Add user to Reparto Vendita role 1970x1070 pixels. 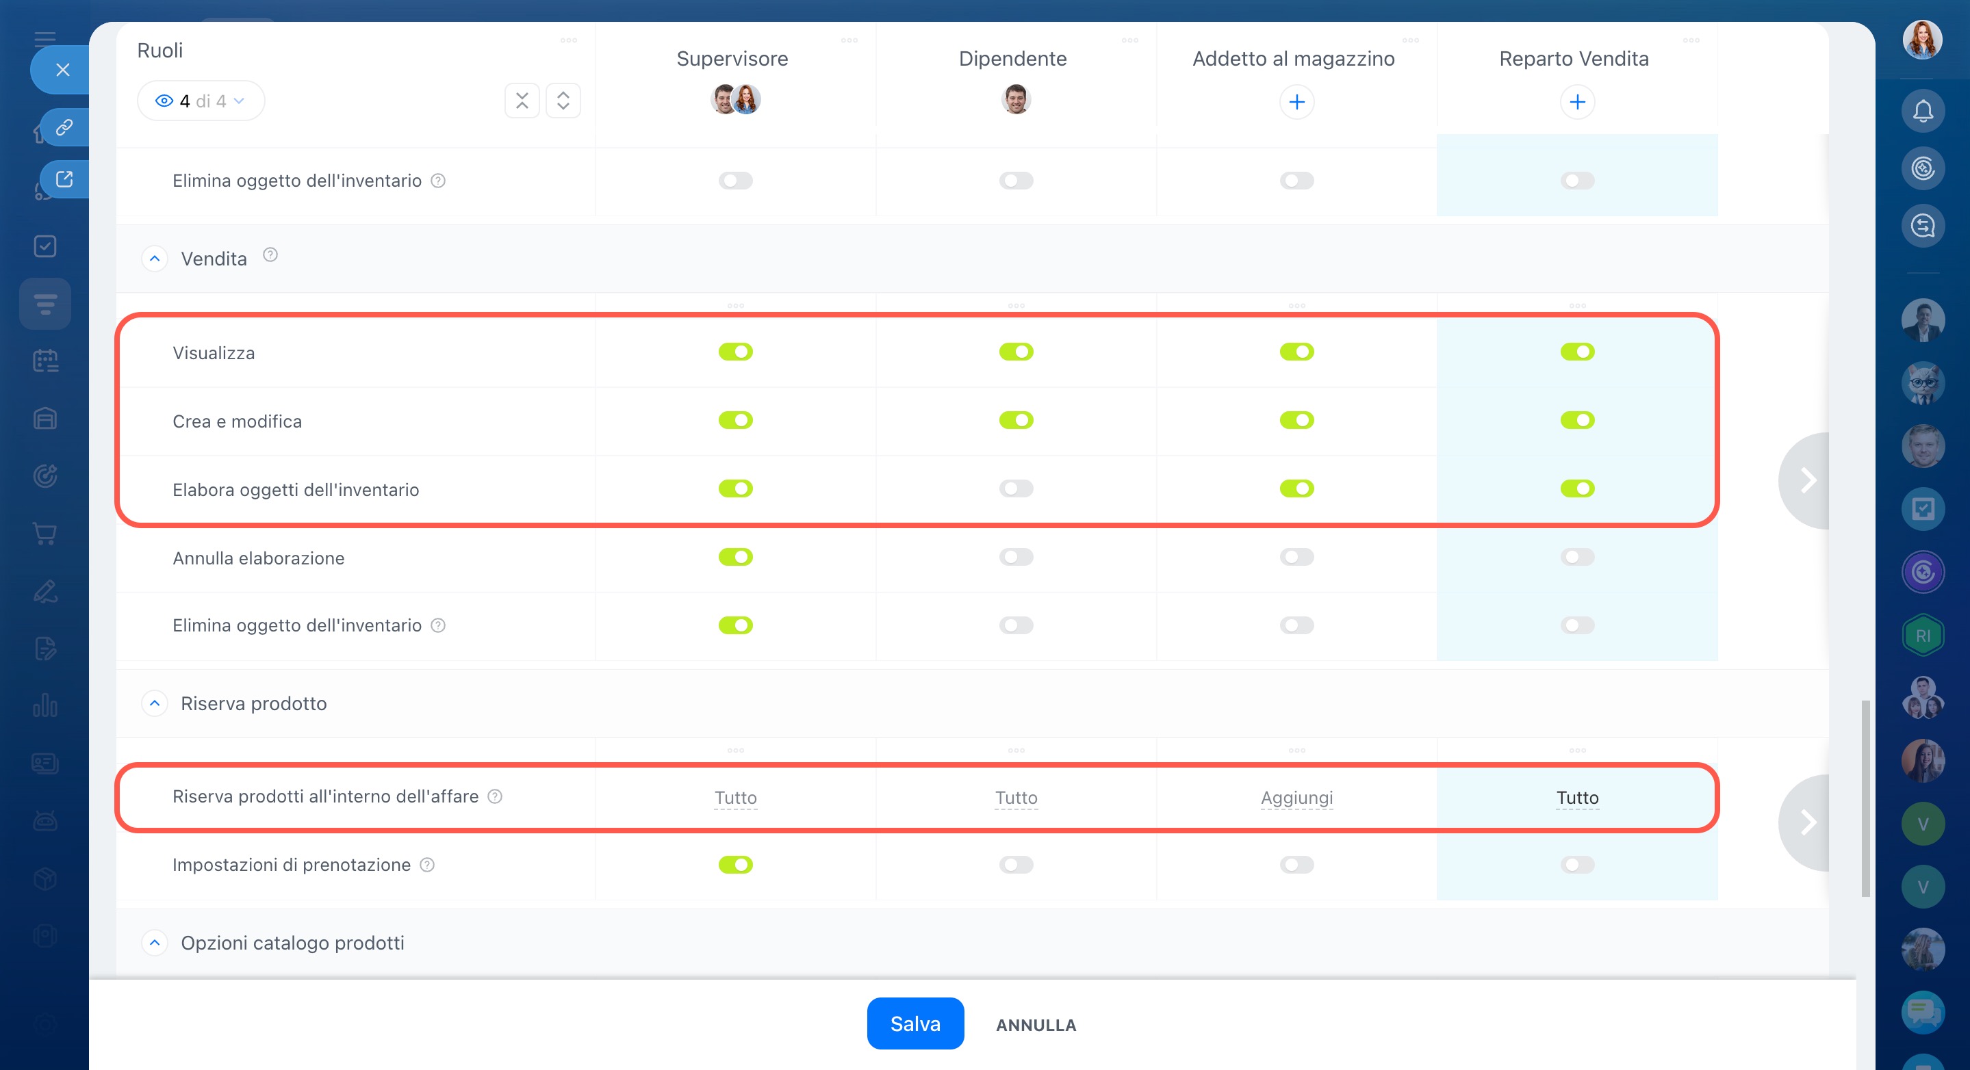point(1577,102)
